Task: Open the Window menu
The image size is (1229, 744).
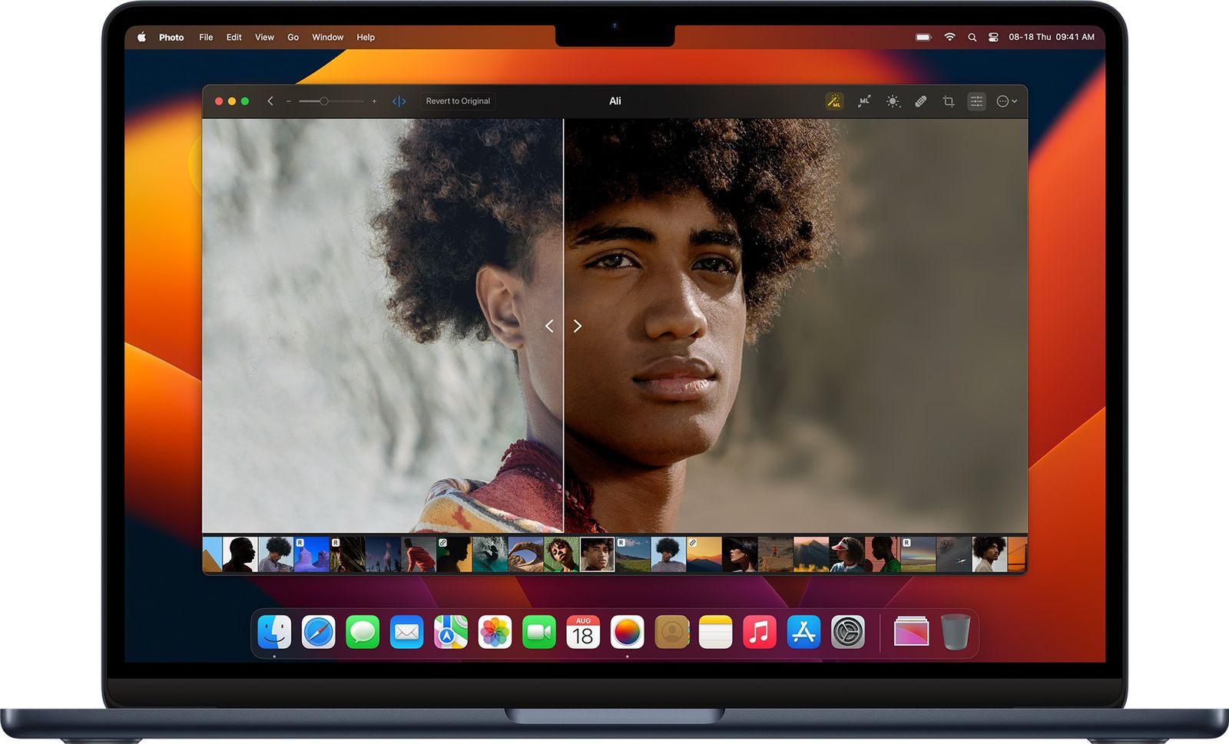Action: point(327,37)
